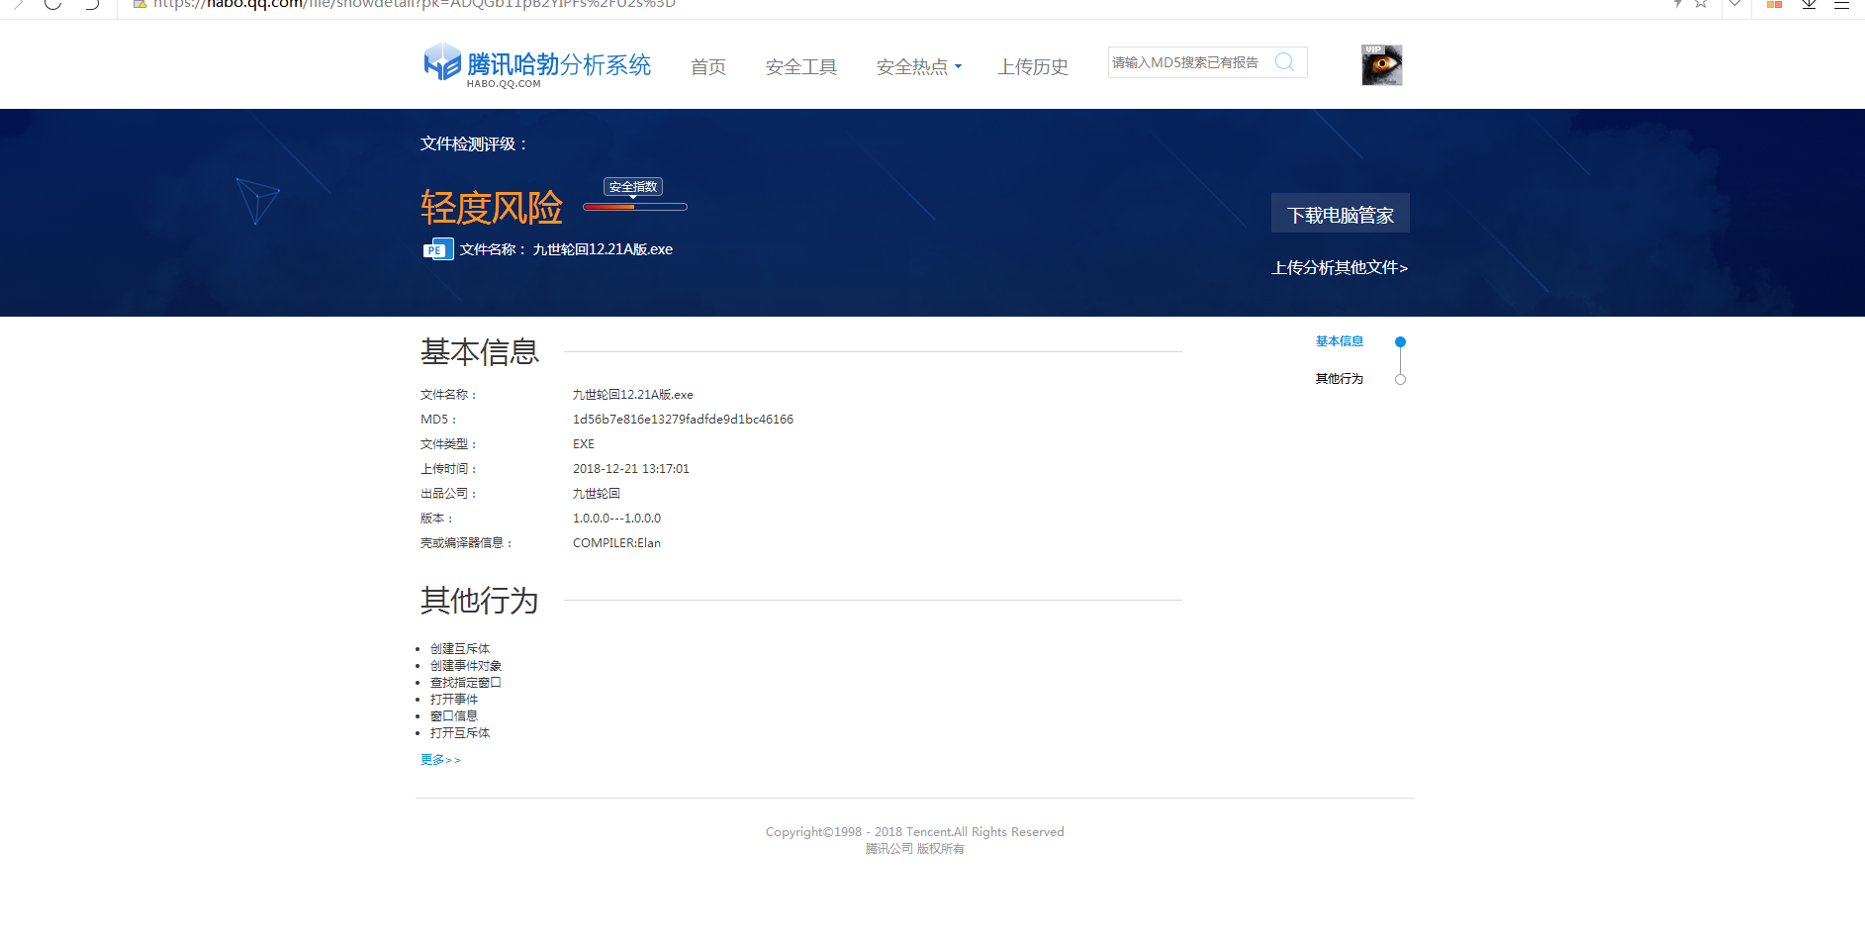Click 窗口信息 behavior item

[x=454, y=716]
